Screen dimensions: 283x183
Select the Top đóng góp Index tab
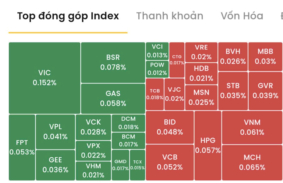pyautogui.click(x=68, y=16)
